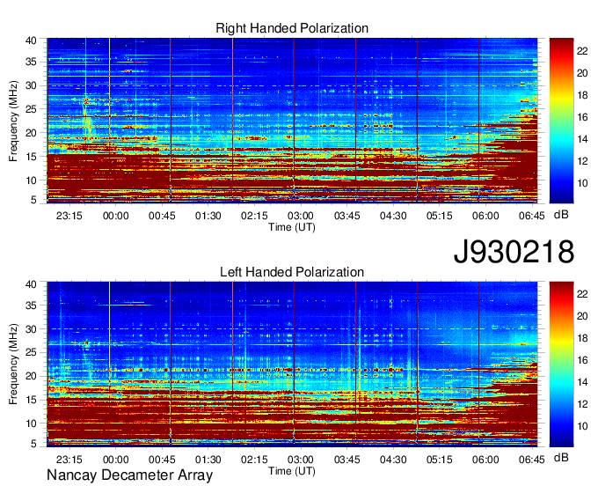598x486 pixels.
Task: Click the top plot's 'Frequency (MHz)' axis label
Action: pyautogui.click(x=13, y=121)
